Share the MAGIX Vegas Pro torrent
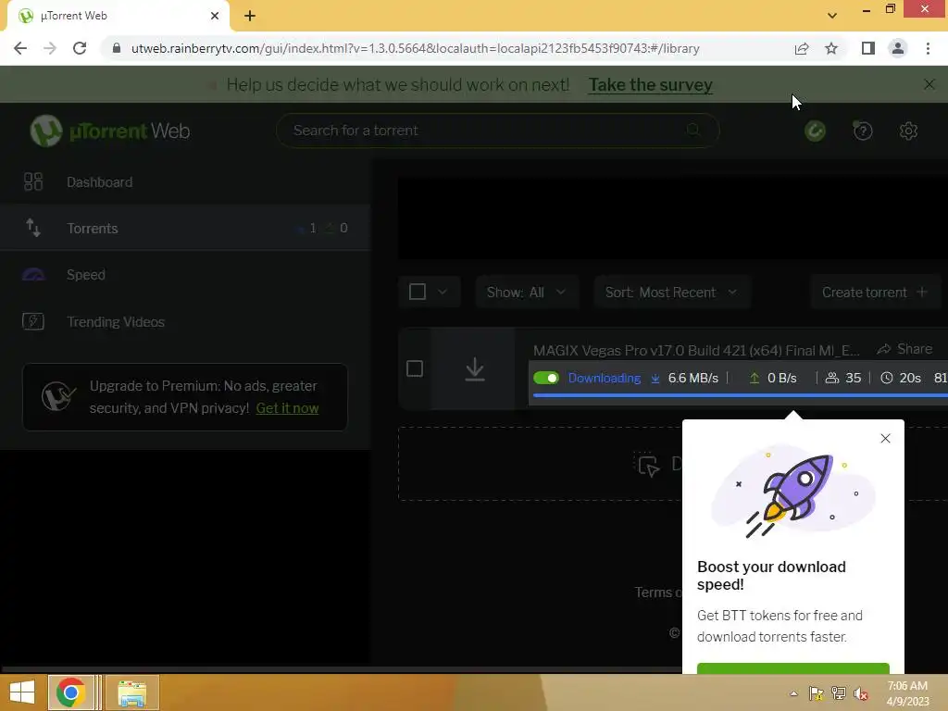Screen dimensions: 948x711 [905, 349]
